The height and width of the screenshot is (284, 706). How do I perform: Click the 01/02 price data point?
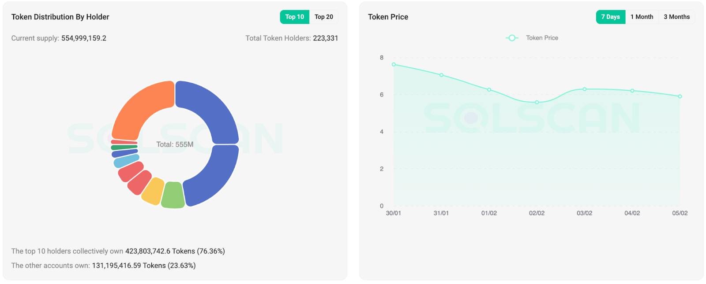[489, 90]
